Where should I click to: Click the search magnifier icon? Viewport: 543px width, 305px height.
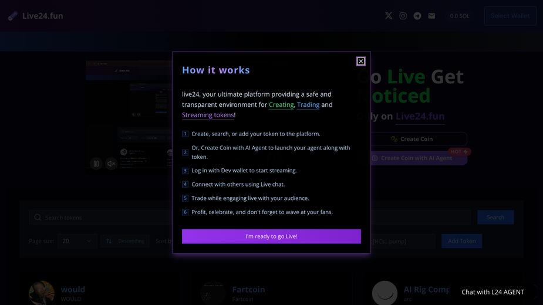[x=38, y=218]
